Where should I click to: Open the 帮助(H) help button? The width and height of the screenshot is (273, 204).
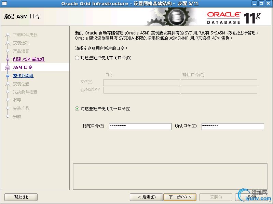coord(21,197)
